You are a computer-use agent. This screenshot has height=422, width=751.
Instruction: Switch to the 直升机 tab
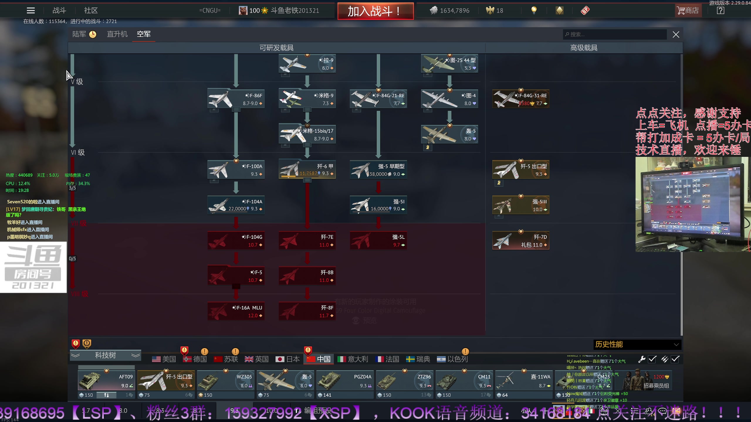pyautogui.click(x=117, y=34)
